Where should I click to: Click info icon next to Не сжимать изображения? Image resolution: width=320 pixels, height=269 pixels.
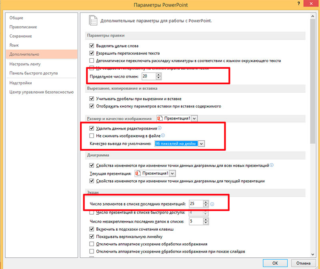[x=163, y=135]
